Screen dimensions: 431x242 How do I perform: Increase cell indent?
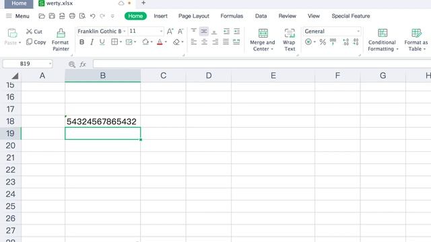click(x=236, y=32)
